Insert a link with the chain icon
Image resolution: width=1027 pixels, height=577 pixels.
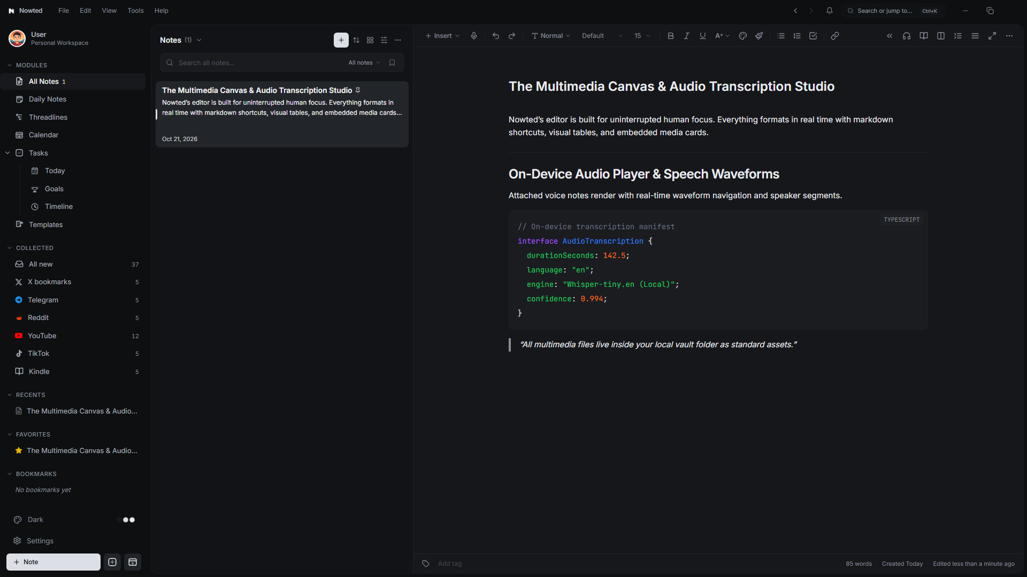tap(835, 36)
